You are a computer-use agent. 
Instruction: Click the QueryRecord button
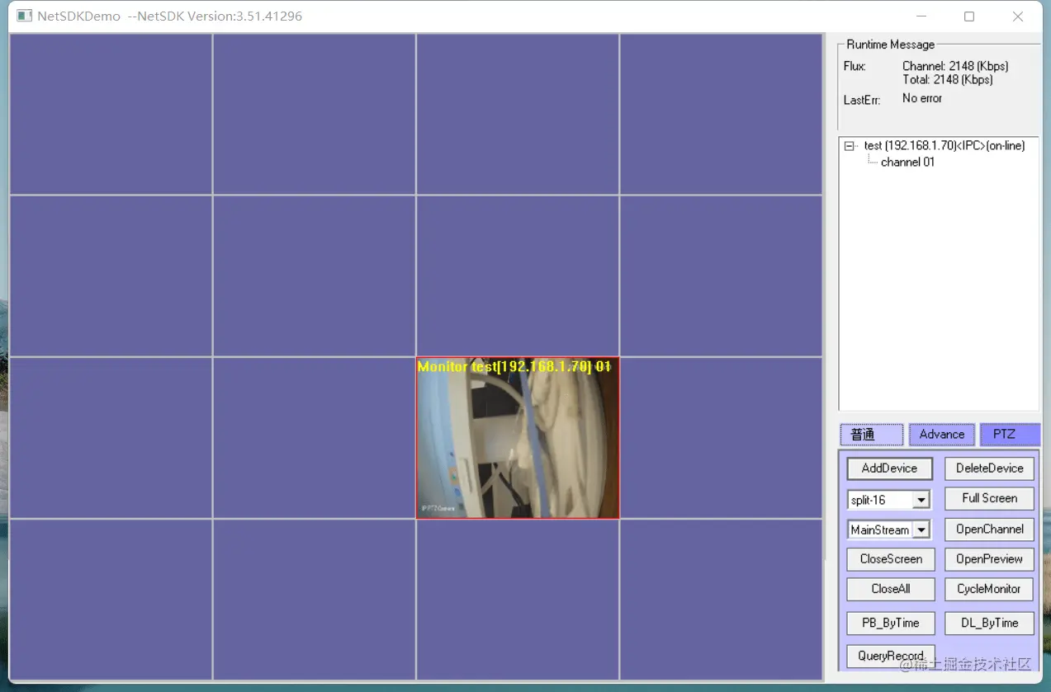[891, 657]
